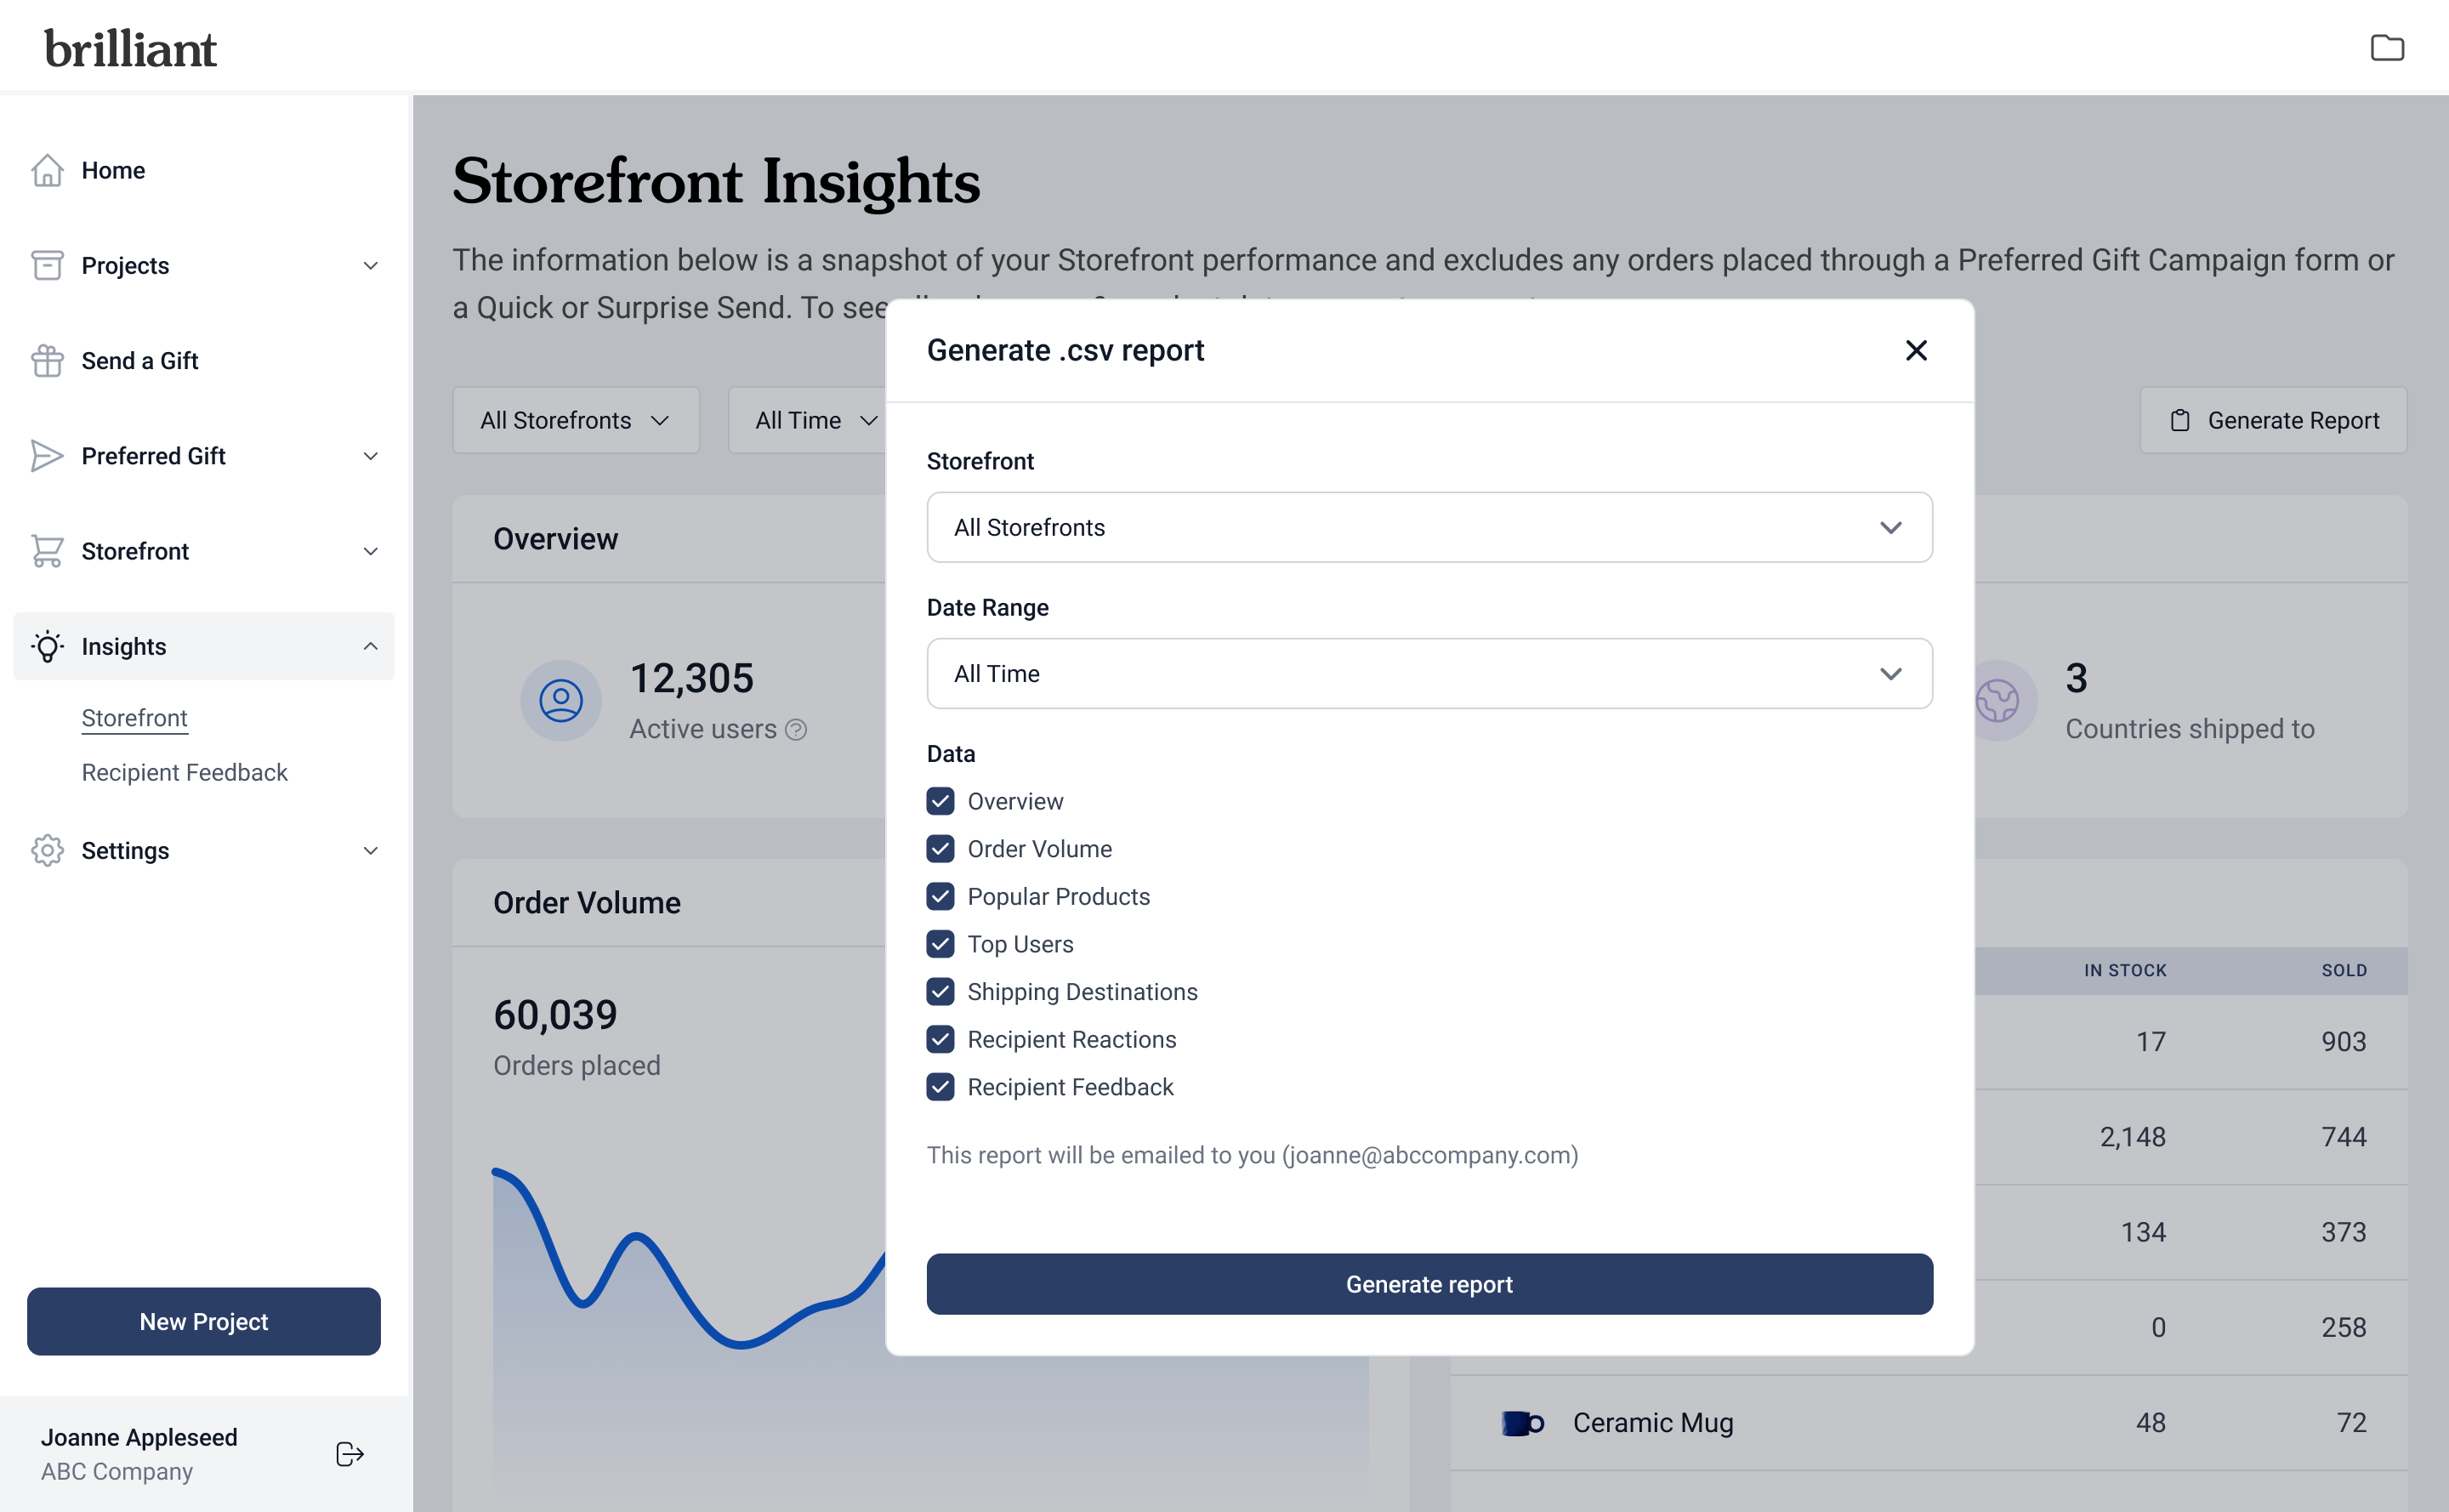Click the Send a Gift icon
This screenshot has height=1512, width=2449.
[47, 361]
